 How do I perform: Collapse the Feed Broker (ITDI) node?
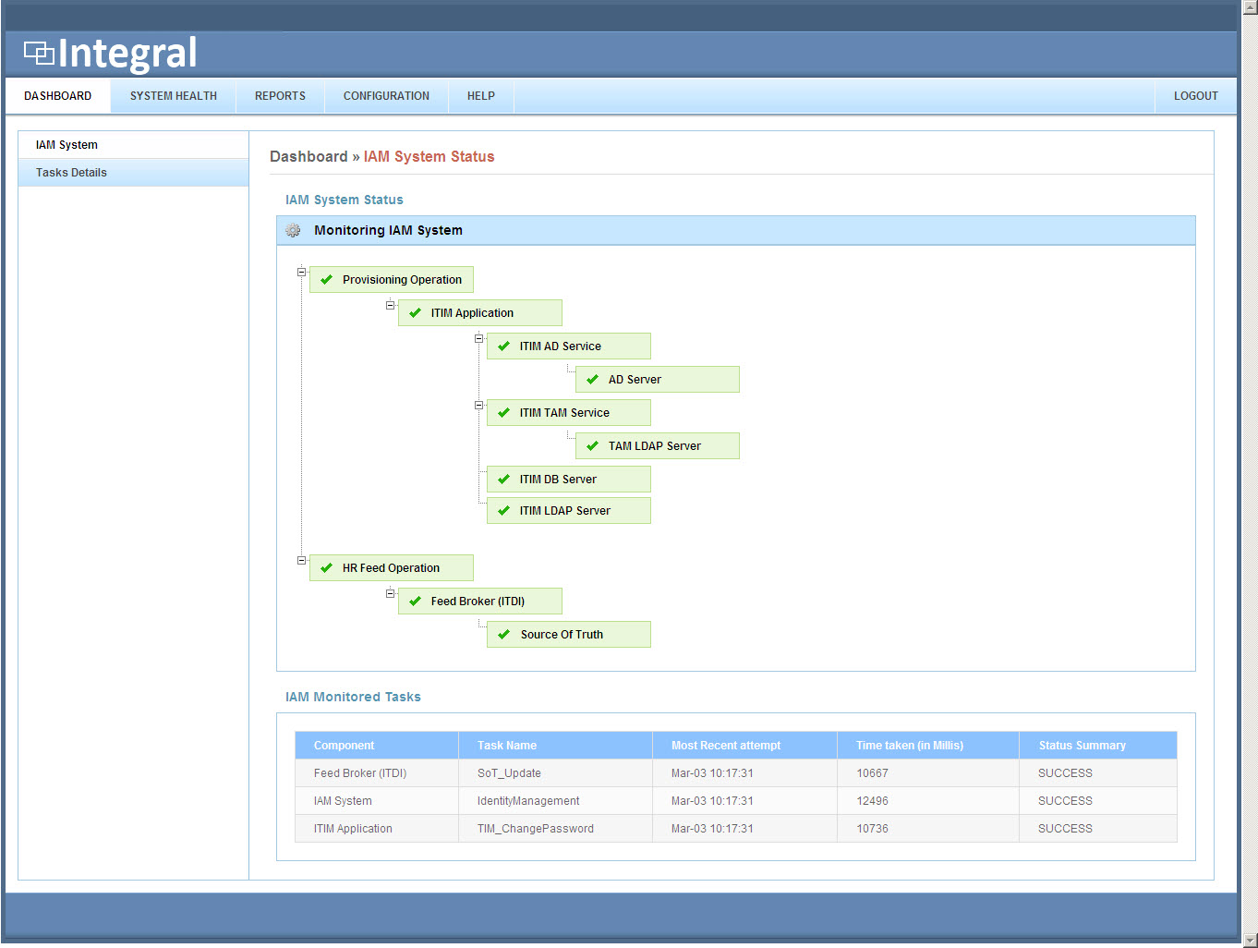390,593
